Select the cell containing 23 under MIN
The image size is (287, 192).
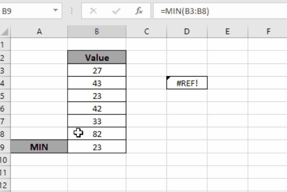(97, 146)
